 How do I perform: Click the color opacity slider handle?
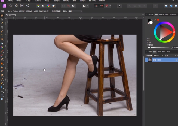click(x=172, y=48)
